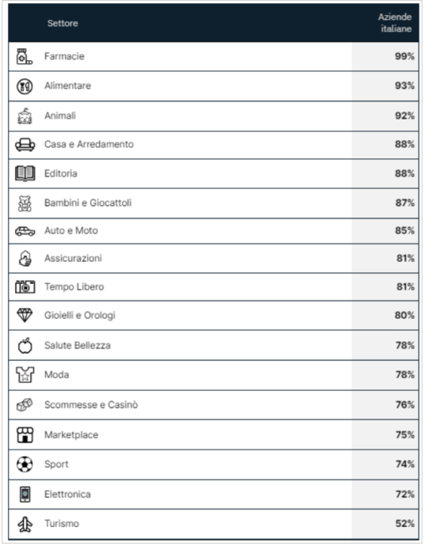Viewport: 426px width, 546px height.
Task: Click the Casa e Arredamento sofa icon
Action: point(25,145)
